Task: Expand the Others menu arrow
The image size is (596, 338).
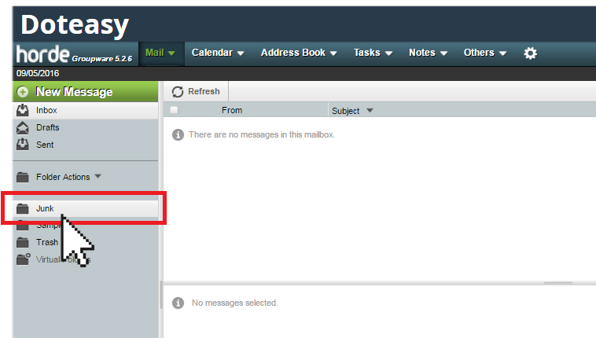Action: point(502,53)
